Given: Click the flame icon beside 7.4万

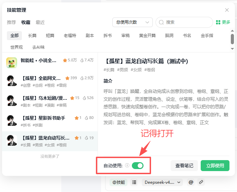Looking at the screenshot, I should point(82,60).
